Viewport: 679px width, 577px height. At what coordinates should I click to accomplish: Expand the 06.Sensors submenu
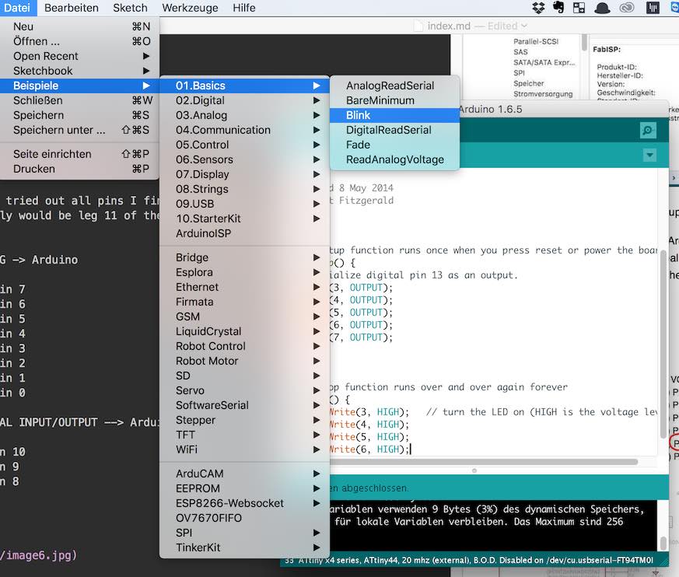[x=245, y=159]
